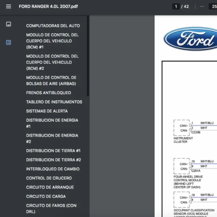This screenshot has height=217, width=217.
Task: Click the C220B connector label
Action: pyautogui.click(x=196, y=132)
